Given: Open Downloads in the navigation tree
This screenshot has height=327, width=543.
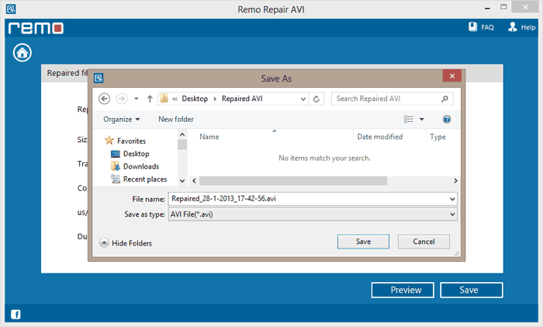Looking at the screenshot, I should pos(141,166).
